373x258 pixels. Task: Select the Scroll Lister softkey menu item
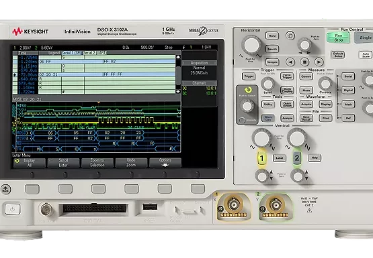tap(63, 163)
